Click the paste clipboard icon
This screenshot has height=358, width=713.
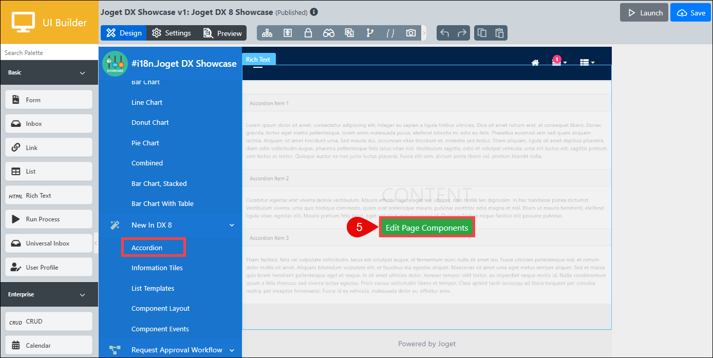pyautogui.click(x=499, y=33)
